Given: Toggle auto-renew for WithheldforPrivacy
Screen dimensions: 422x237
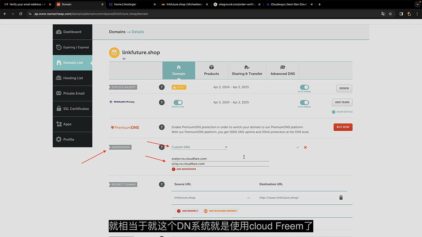Looking at the screenshot, I should pyautogui.click(x=304, y=103).
